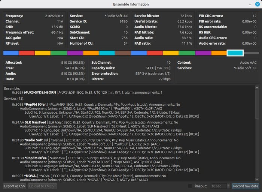Click the highlighted cyan subchannel segment
The height and width of the screenshot is (192, 262).
coord(235,53)
